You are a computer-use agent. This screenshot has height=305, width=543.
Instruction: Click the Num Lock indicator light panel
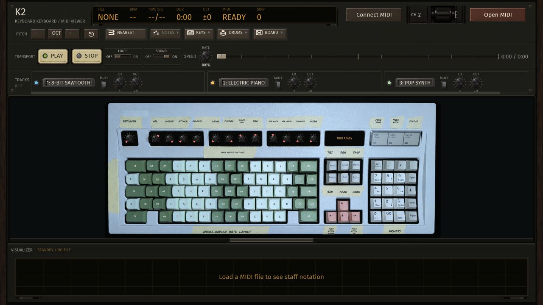[x=379, y=139]
